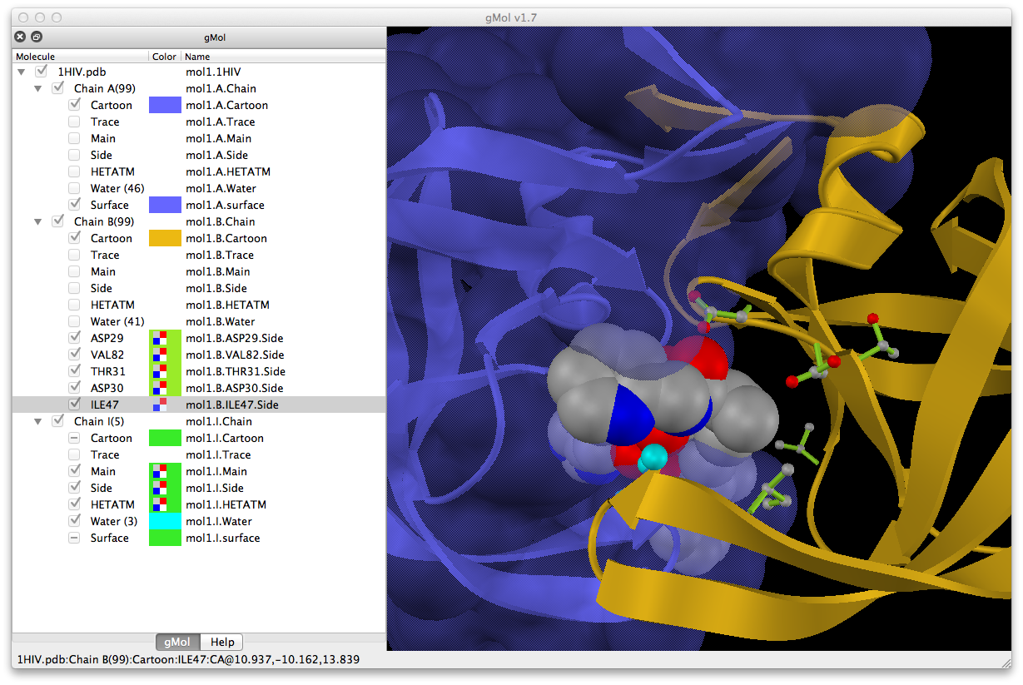Collapse Chain I(5) disclosure triangle

pos(37,422)
